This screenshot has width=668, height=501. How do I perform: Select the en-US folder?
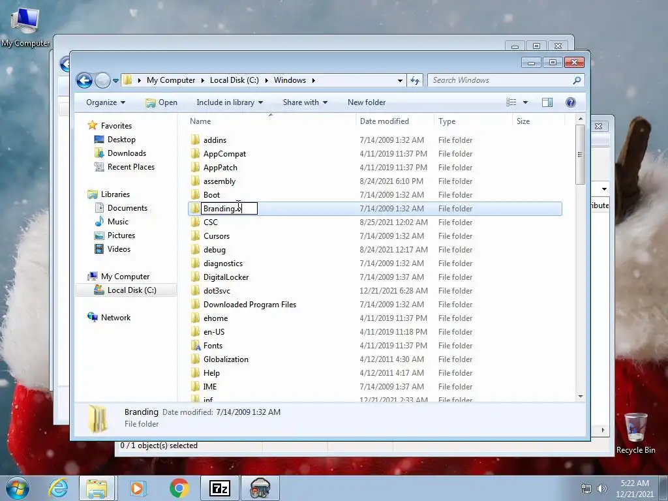(x=214, y=332)
